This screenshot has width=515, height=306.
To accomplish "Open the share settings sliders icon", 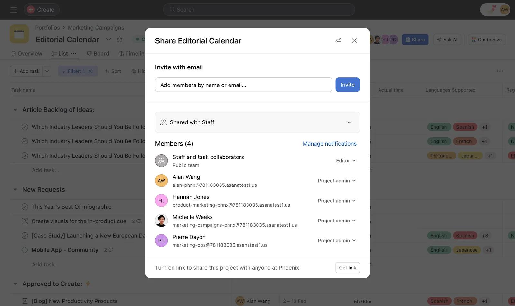I will [338, 40].
